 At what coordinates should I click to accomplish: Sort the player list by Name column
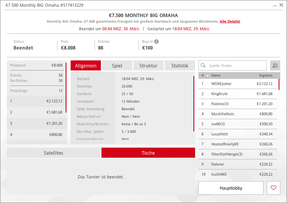click(x=216, y=75)
